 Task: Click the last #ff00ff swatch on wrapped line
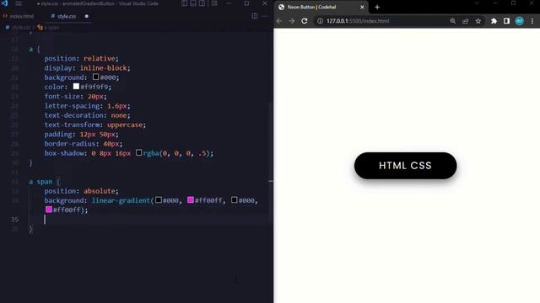(49, 210)
